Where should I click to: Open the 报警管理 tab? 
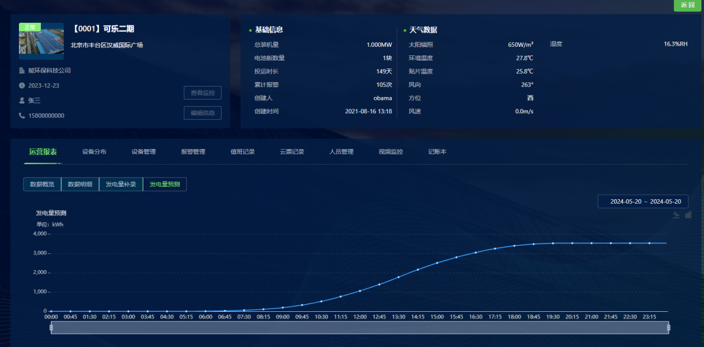pos(193,152)
